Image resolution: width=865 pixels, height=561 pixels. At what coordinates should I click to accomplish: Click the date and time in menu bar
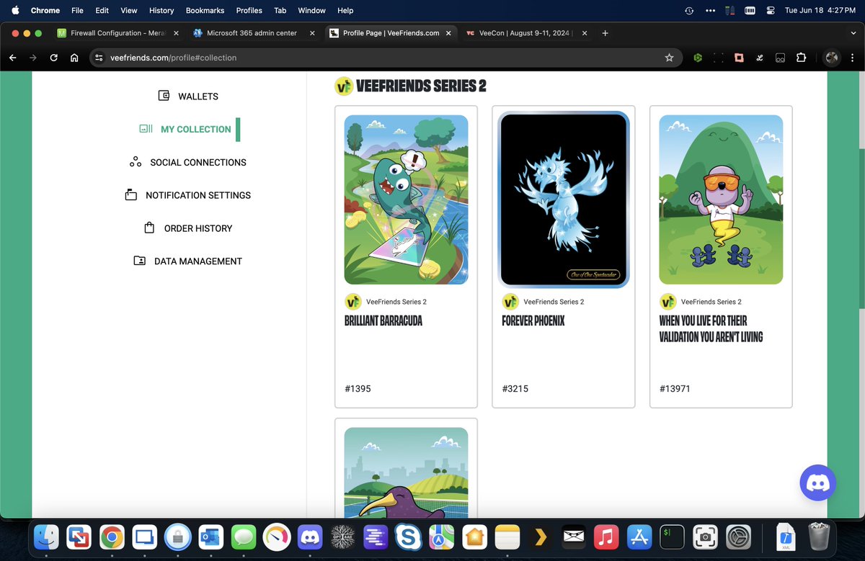tap(820, 11)
